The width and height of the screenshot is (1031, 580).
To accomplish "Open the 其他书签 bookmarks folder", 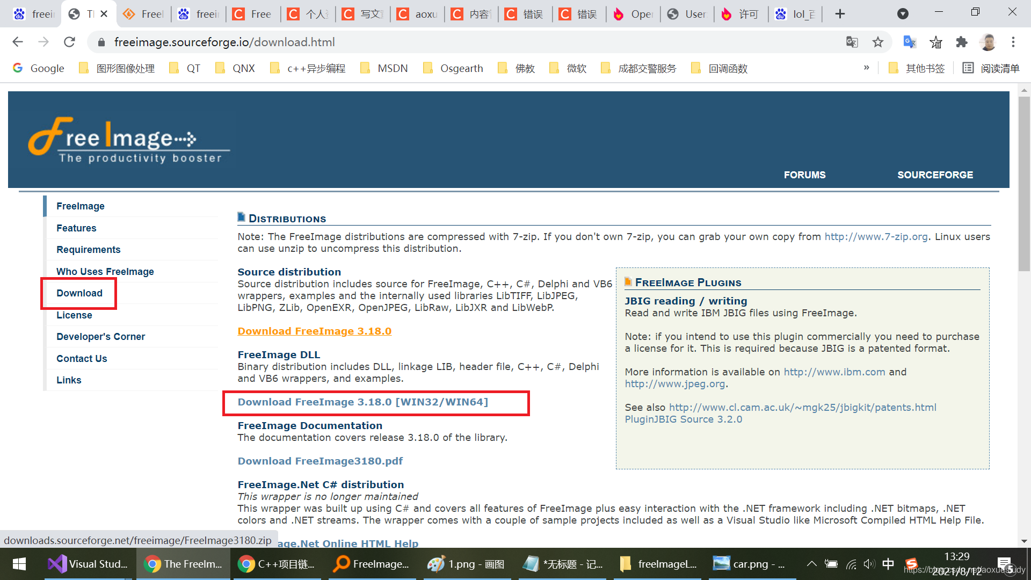I will (x=917, y=68).
